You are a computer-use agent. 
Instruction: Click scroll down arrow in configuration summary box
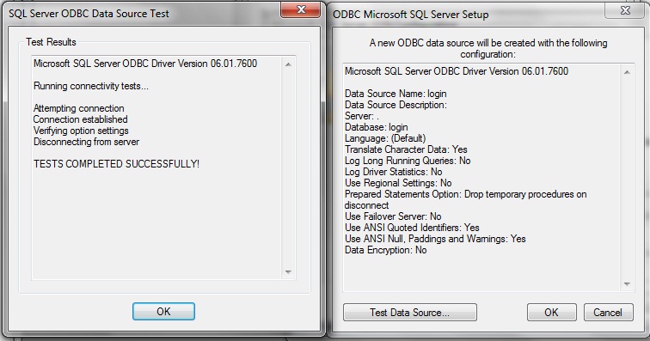627,283
